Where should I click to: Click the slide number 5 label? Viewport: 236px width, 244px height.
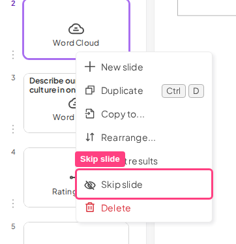pos(13,226)
